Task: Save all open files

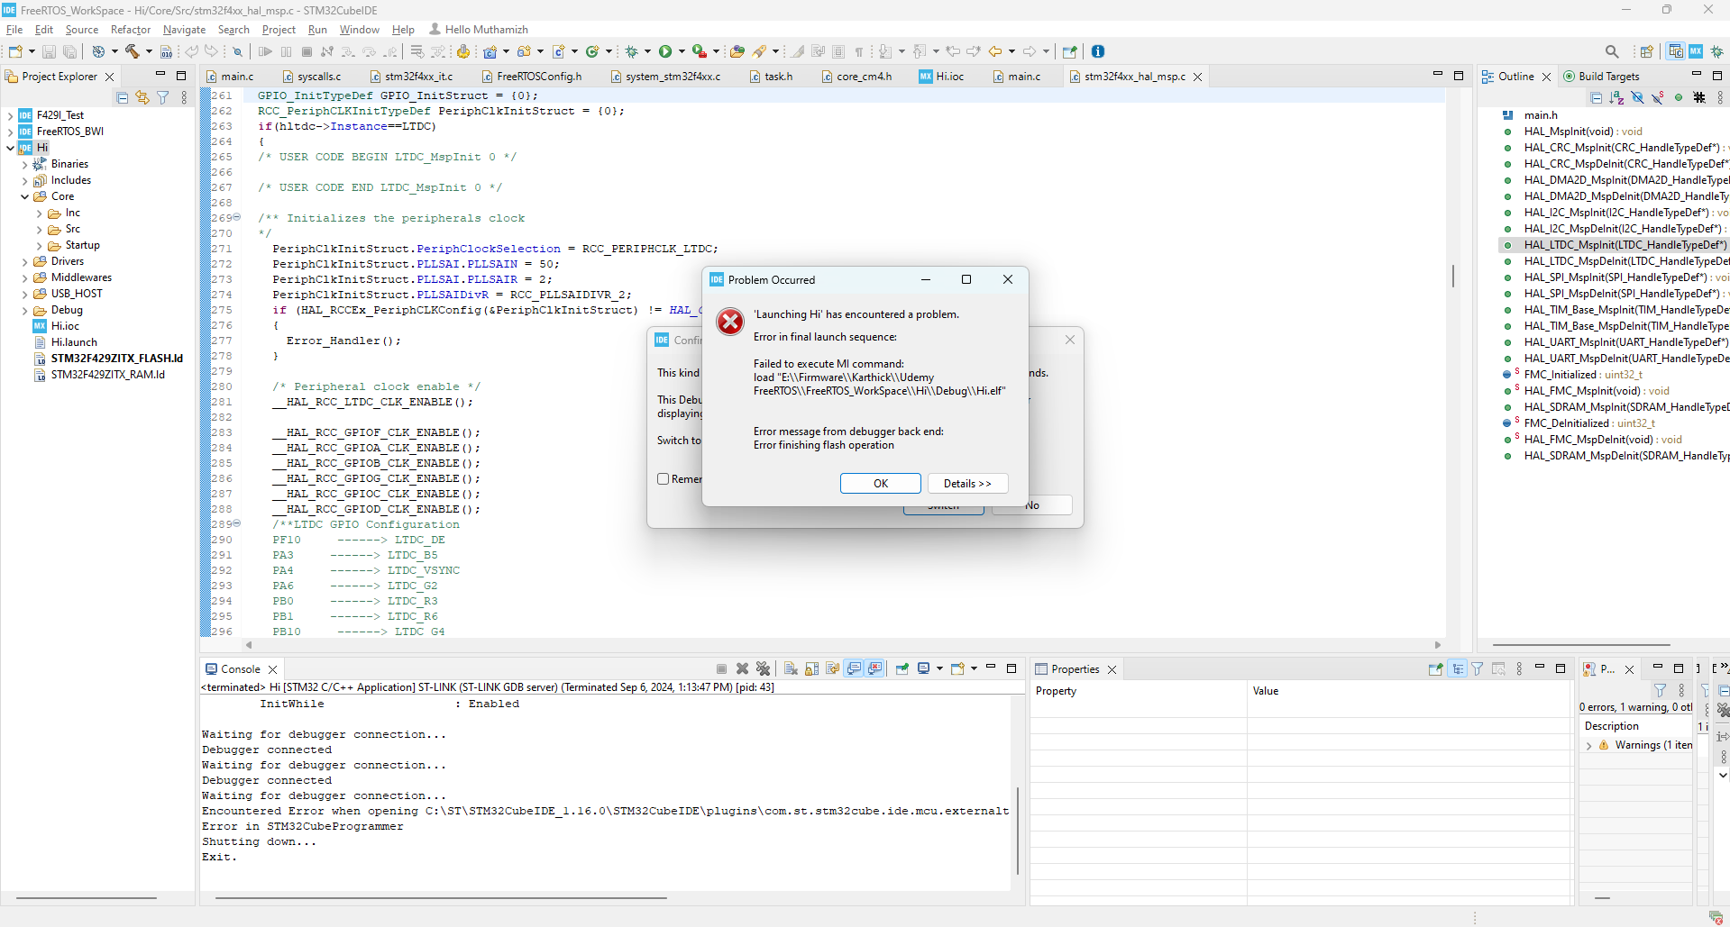Action: point(70,51)
